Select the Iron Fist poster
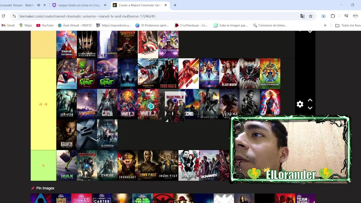The width and height of the screenshot is (361, 203). pos(168,166)
